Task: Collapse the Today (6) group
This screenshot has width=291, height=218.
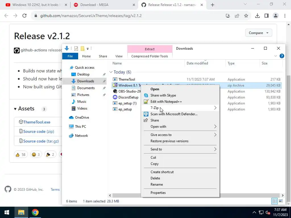Action: [111, 72]
